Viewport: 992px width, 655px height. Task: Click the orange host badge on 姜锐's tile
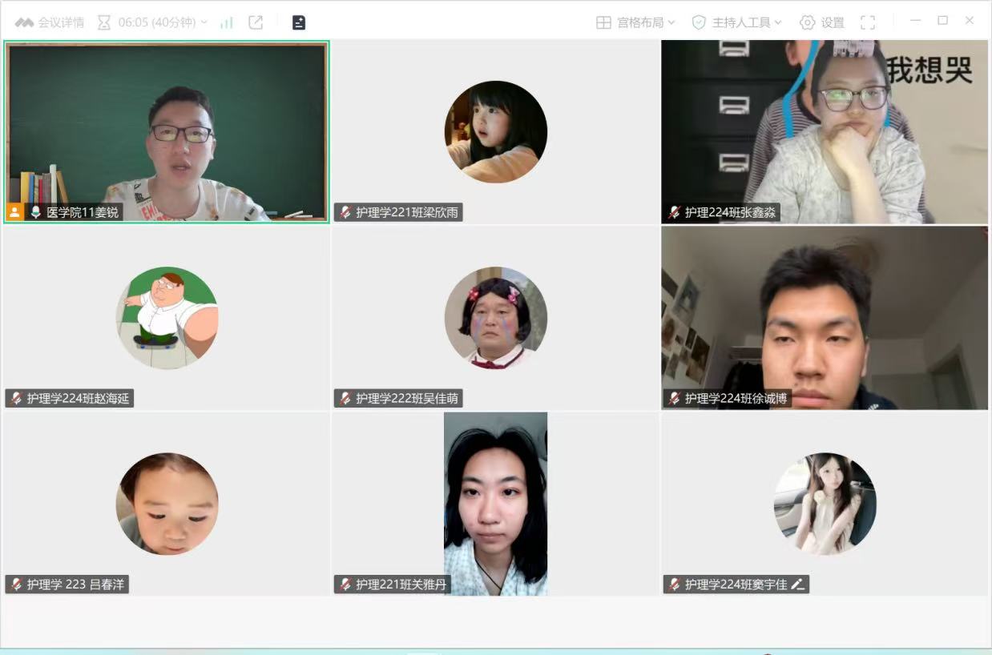[15, 212]
